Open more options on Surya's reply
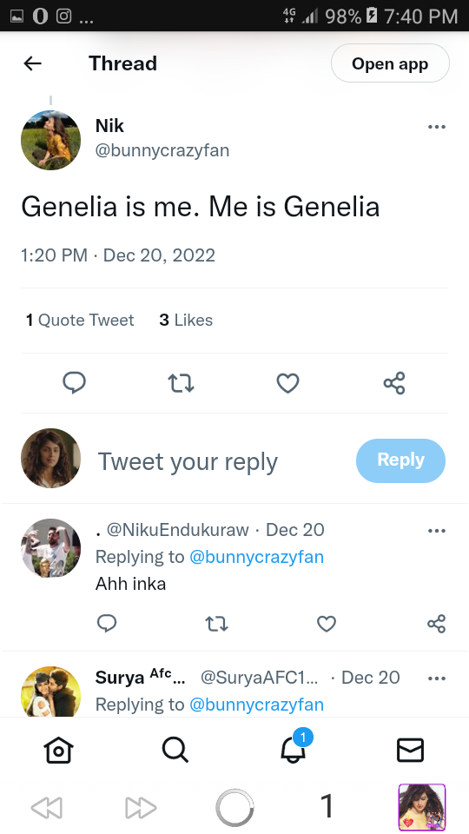 [x=436, y=678]
